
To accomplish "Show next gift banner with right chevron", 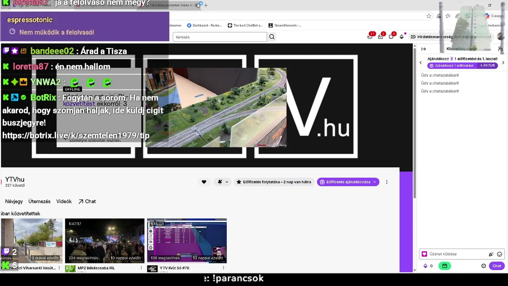I will pyautogui.click(x=503, y=62).
